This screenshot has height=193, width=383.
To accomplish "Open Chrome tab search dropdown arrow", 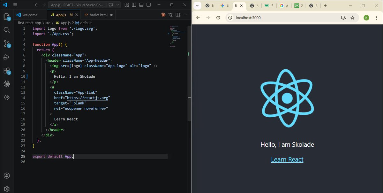I will (198, 6).
